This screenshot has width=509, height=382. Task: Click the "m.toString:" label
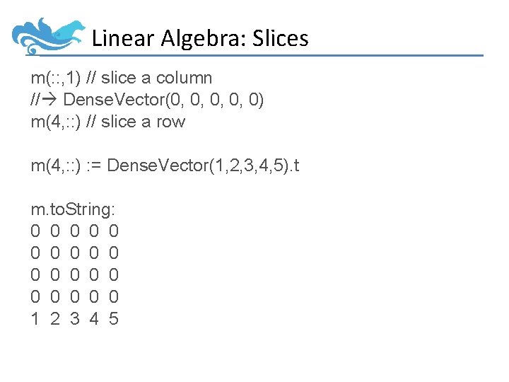(75, 209)
